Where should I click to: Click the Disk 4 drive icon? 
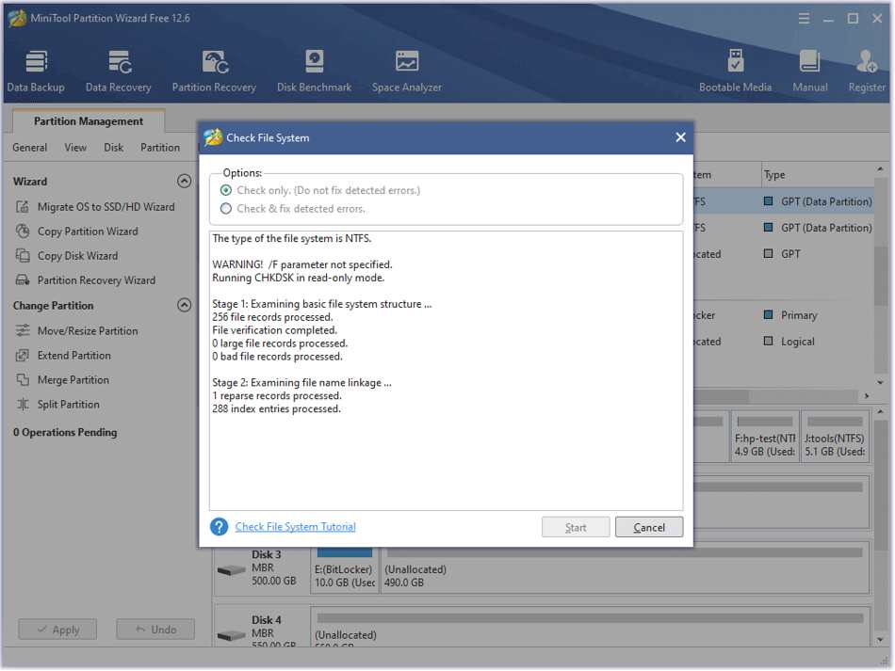[231, 634]
